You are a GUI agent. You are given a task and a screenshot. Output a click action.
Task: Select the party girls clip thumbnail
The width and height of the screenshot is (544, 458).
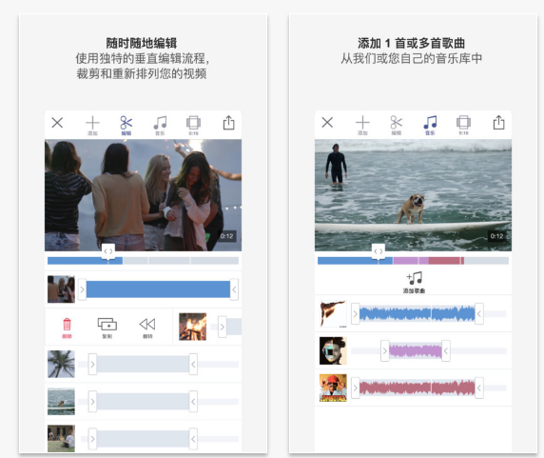tap(61, 289)
